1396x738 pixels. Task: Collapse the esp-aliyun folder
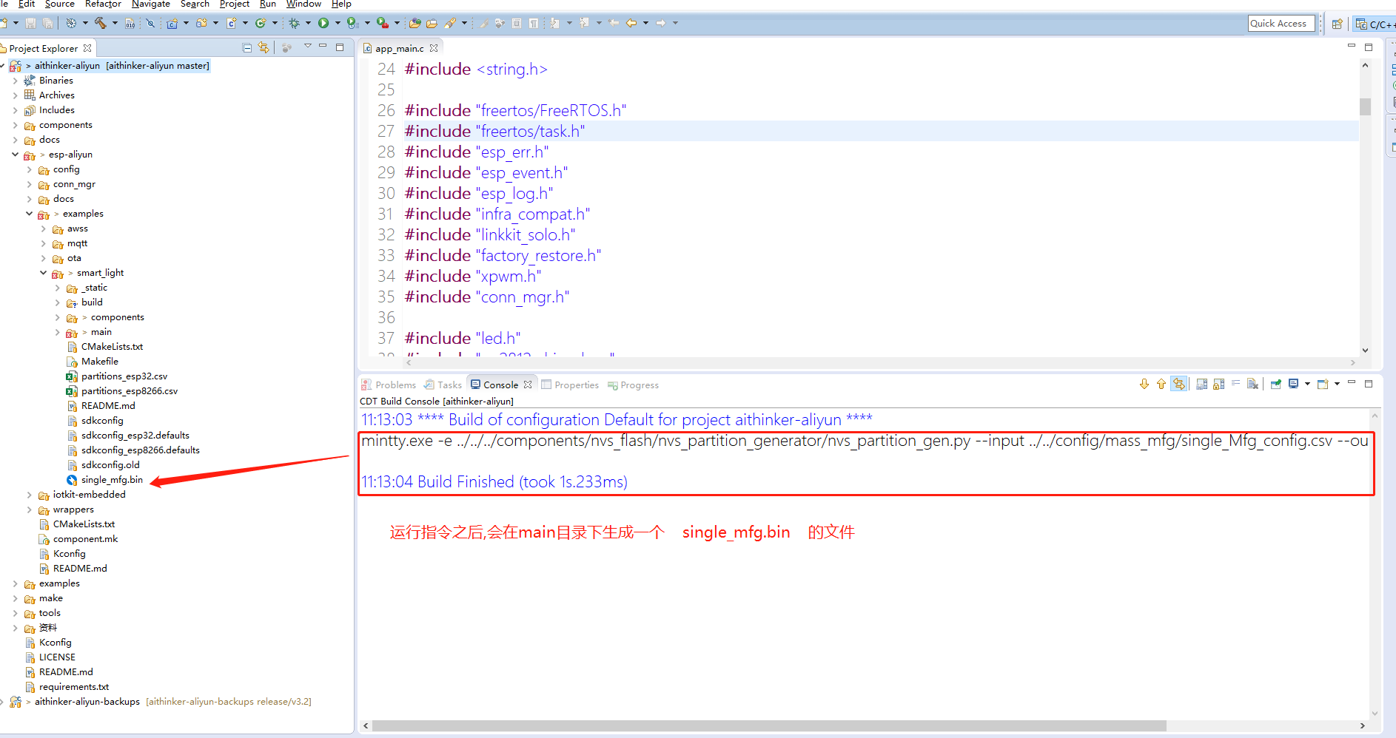15,155
